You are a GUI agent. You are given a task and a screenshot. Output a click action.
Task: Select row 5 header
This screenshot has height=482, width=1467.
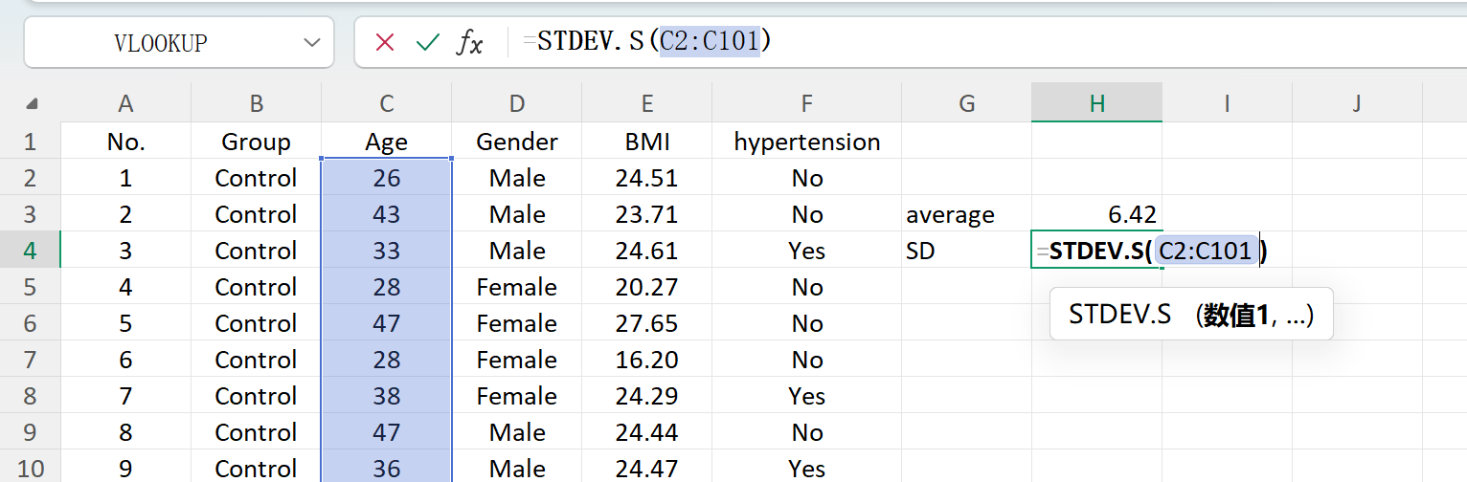30,287
